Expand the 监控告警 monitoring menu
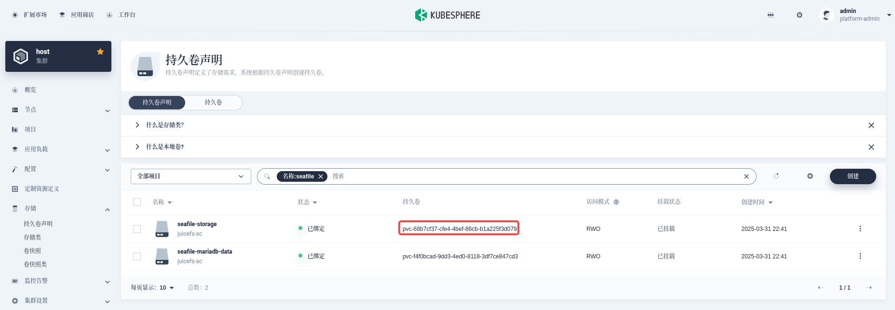The height and width of the screenshot is (310, 895). [108, 282]
